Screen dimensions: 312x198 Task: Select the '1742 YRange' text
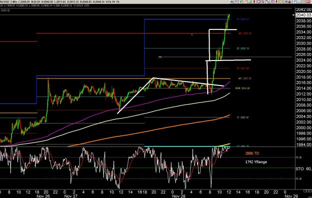[x=256, y=162]
